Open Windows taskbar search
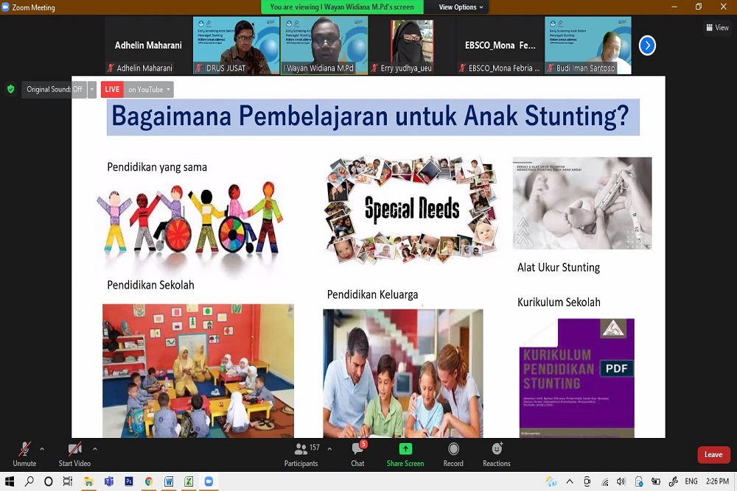This screenshot has width=737, height=491. coord(29,481)
